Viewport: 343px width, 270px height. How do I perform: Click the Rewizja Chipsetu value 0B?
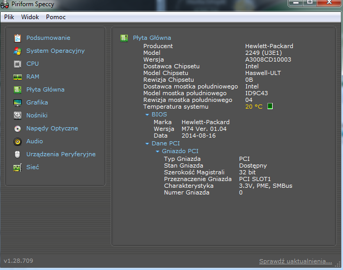(249, 80)
